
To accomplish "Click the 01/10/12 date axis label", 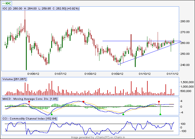I will [x=145, y=74].
